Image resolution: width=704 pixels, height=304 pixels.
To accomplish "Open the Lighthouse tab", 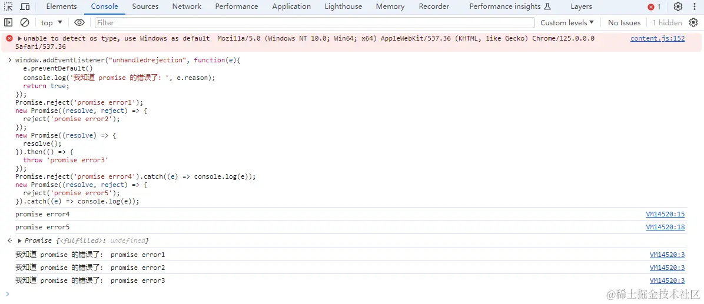I will click(x=343, y=6).
